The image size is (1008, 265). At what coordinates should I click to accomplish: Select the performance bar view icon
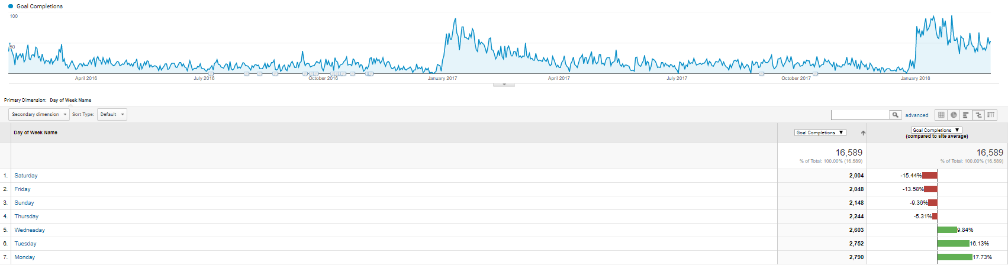click(x=966, y=115)
